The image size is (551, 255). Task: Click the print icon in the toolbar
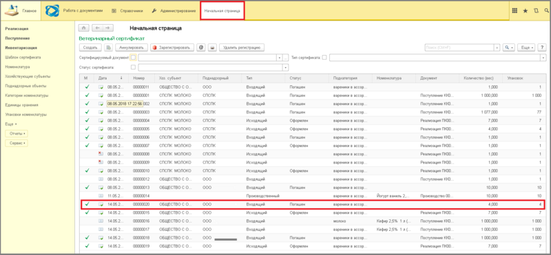[x=212, y=47]
